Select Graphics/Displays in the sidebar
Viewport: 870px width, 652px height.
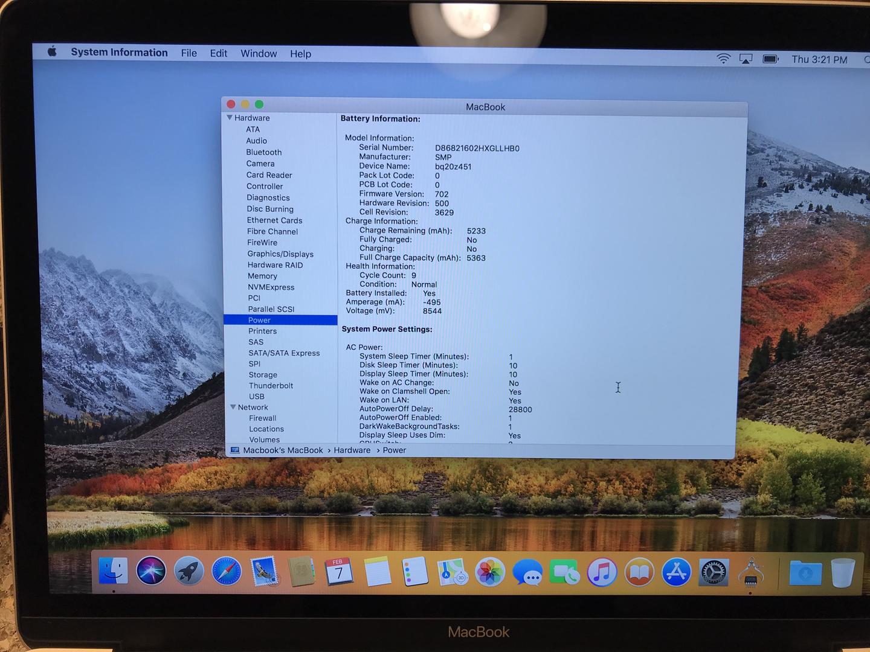click(280, 254)
